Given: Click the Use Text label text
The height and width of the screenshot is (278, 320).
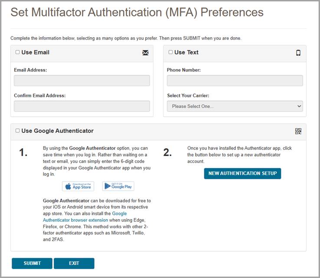Looking at the screenshot, I should 186,52.
